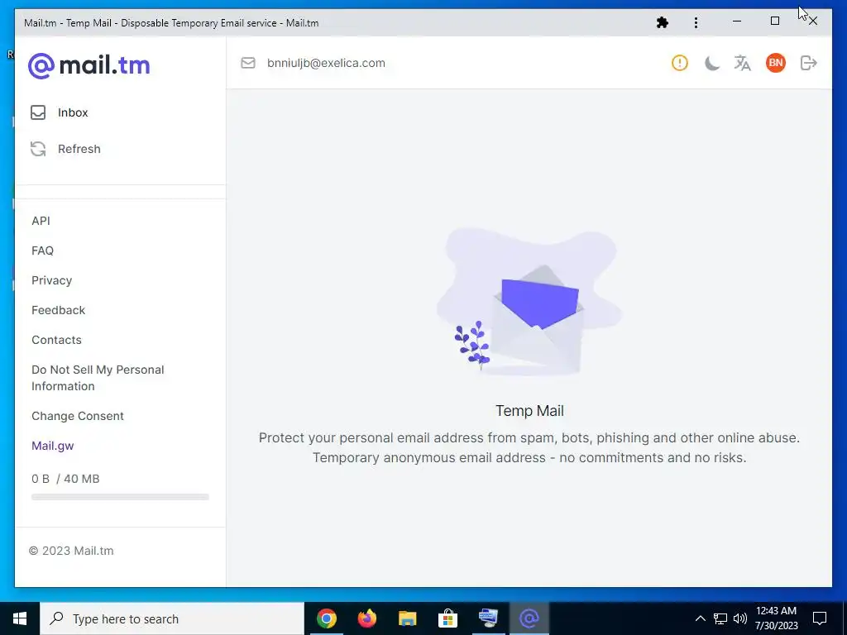Open volume control tray icon
This screenshot has width=847, height=635.
pos(740,618)
